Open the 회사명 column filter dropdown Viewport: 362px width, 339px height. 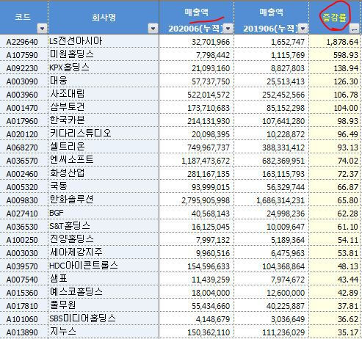tap(153, 29)
